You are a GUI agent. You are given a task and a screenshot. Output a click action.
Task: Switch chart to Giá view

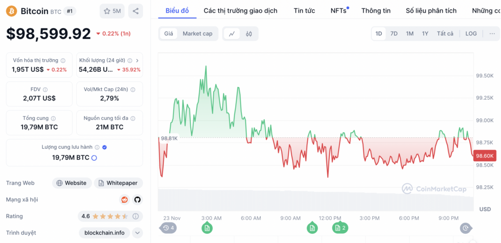[x=168, y=34]
